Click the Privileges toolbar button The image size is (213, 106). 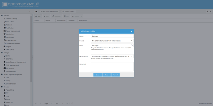(x=56, y=16)
